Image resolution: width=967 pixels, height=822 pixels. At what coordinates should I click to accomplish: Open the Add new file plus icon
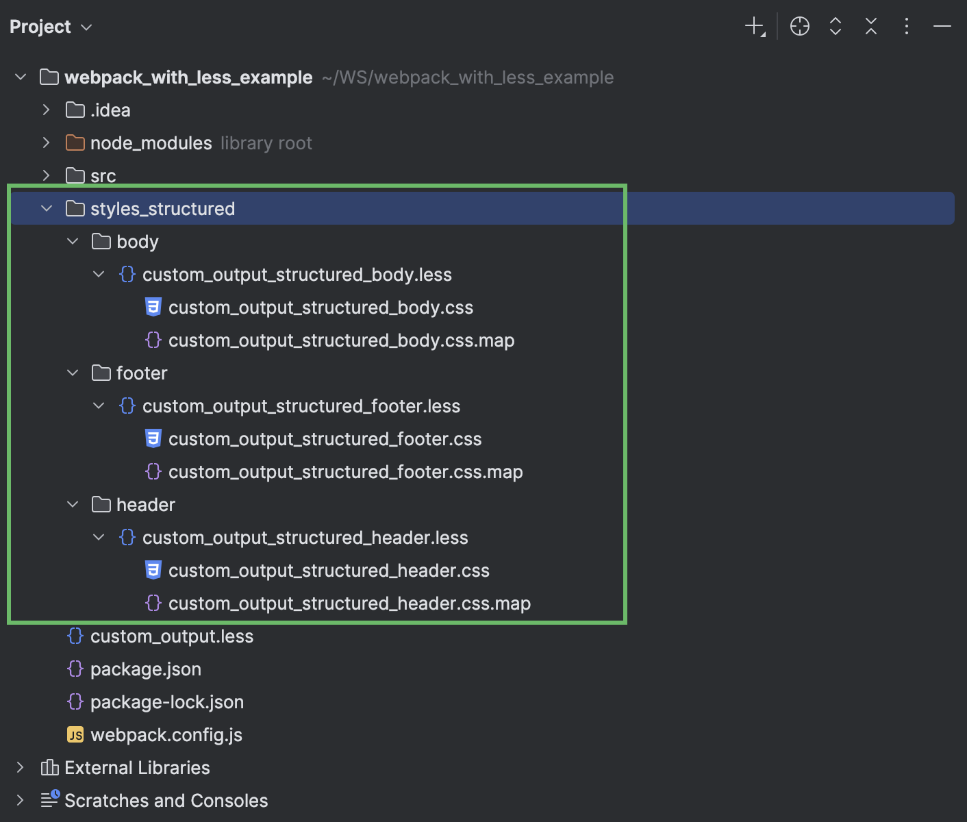tap(753, 26)
